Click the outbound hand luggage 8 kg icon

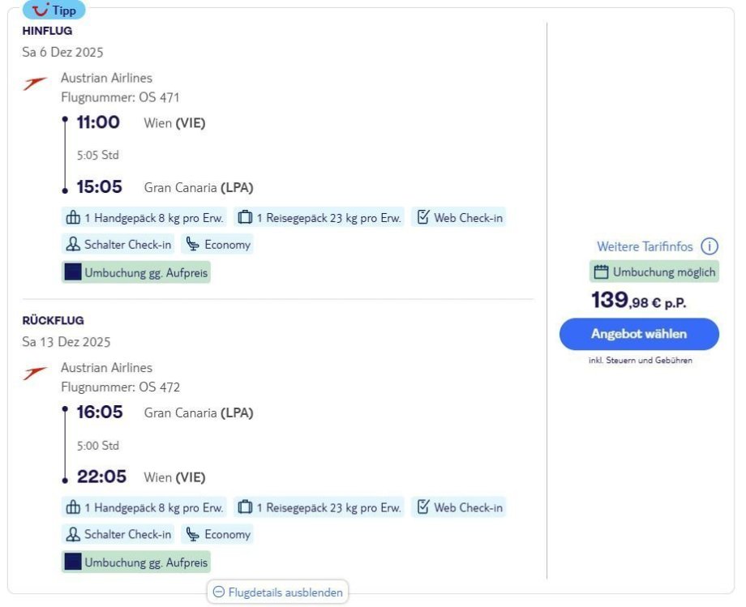[73, 217]
